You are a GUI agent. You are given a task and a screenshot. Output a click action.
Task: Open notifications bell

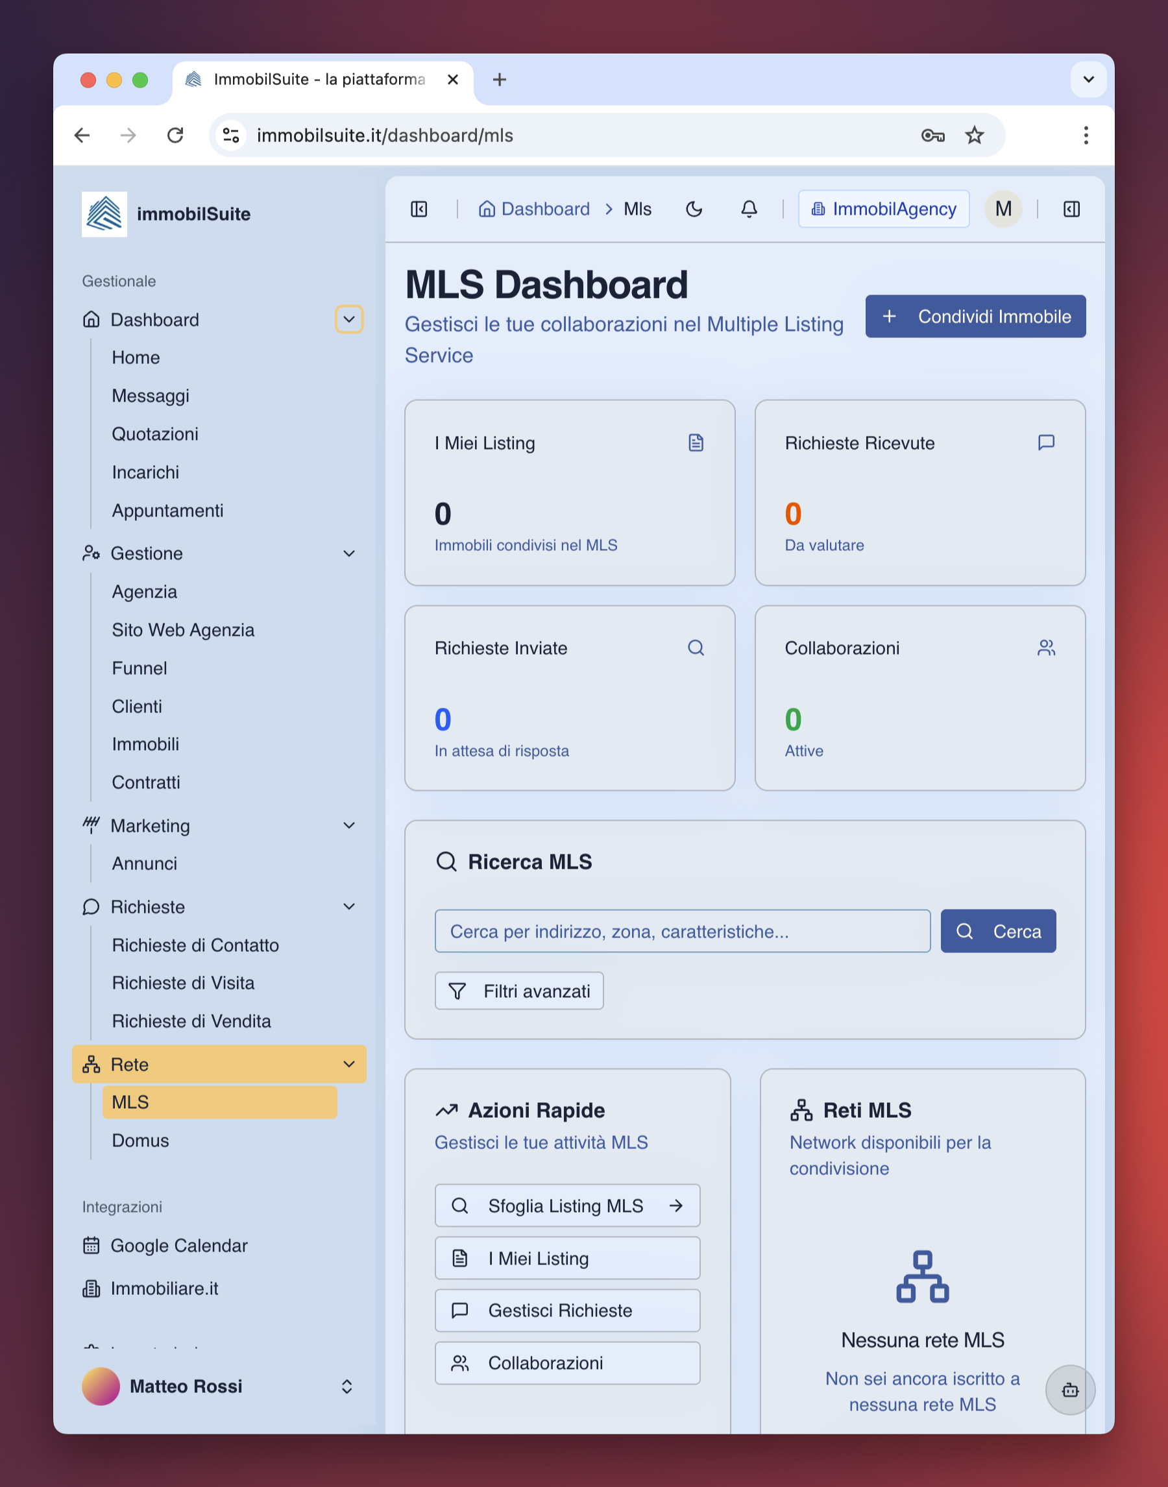click(749, 209)
